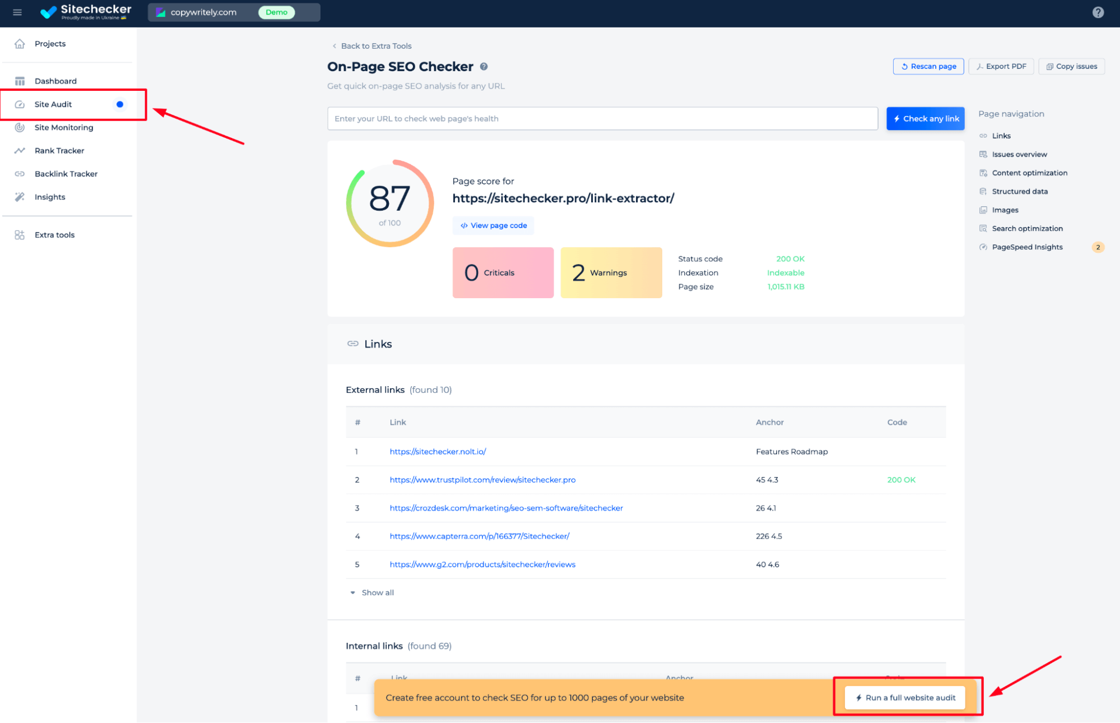Click the Issues overview icon
This screenshot has width=1120, height=723.
tap(983, 154)
